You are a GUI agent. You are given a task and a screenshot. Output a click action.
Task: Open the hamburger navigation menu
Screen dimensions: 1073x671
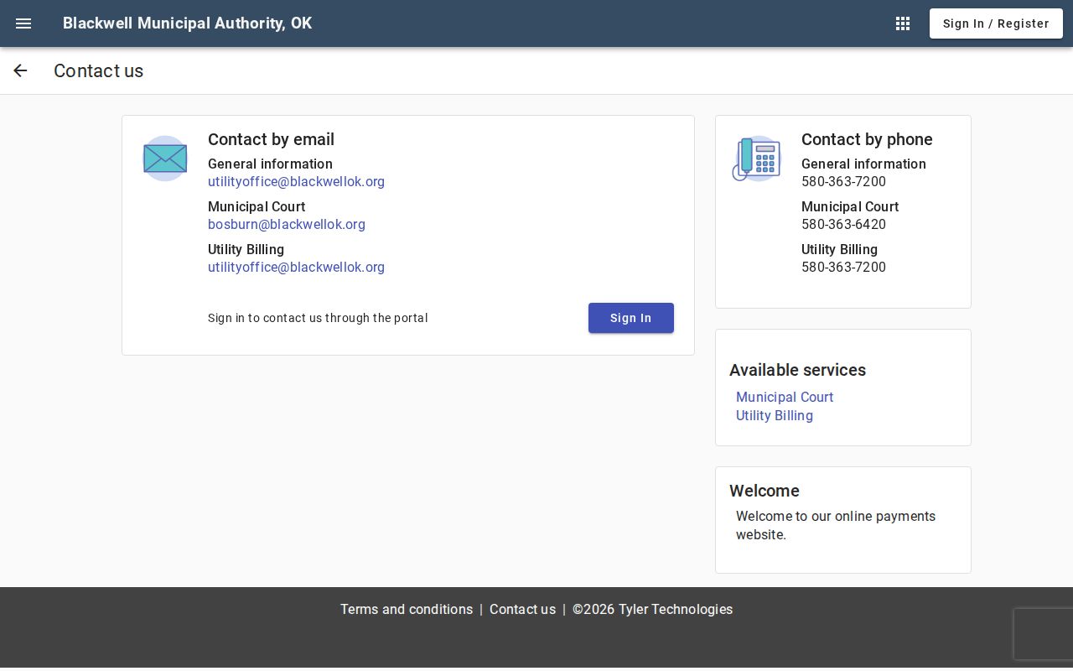(23, 23)
